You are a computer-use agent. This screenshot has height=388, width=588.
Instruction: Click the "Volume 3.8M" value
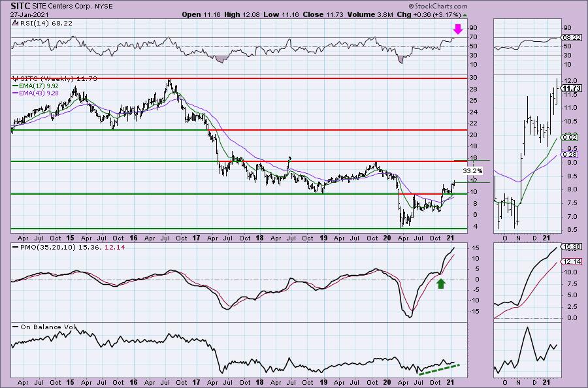370,14
